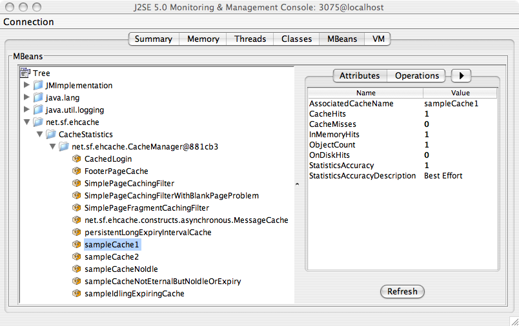Show the Attributes tab
The width and height of the screenshot is (519, 326).
pos(360,75)
